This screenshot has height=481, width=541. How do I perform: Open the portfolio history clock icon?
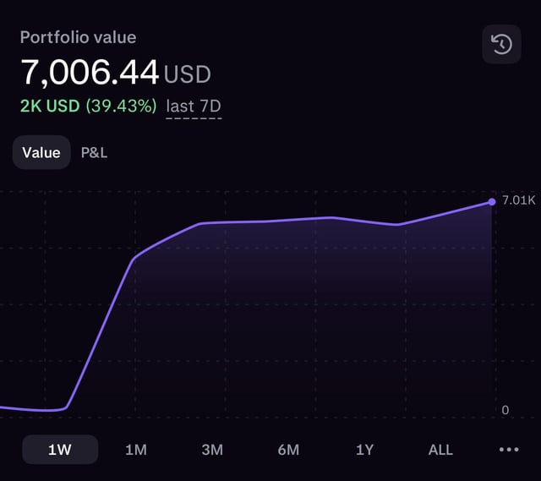501,44
